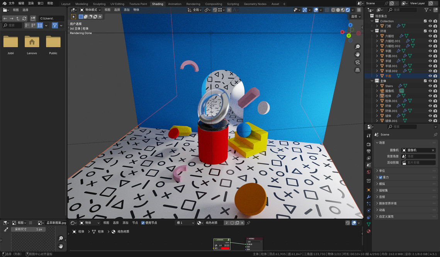Collapse the 主体 collection in the outliner

(372, 81)
